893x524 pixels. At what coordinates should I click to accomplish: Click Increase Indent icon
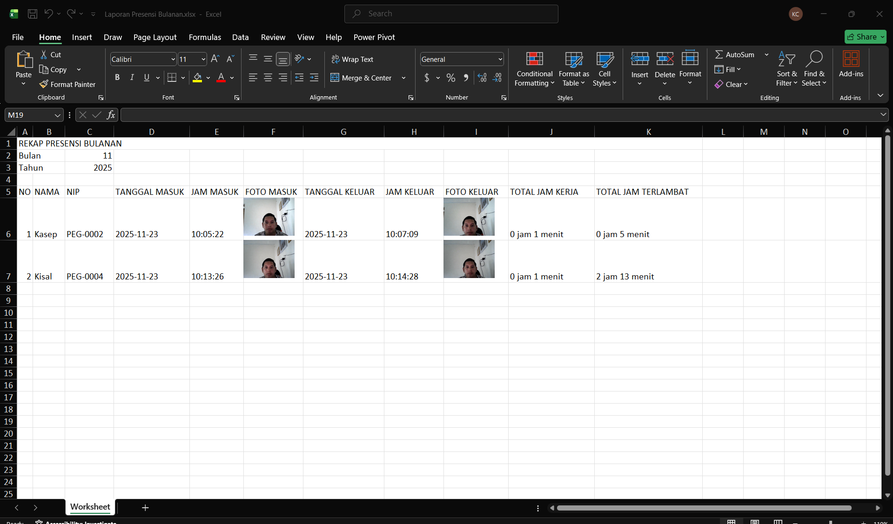click(314, 78)
